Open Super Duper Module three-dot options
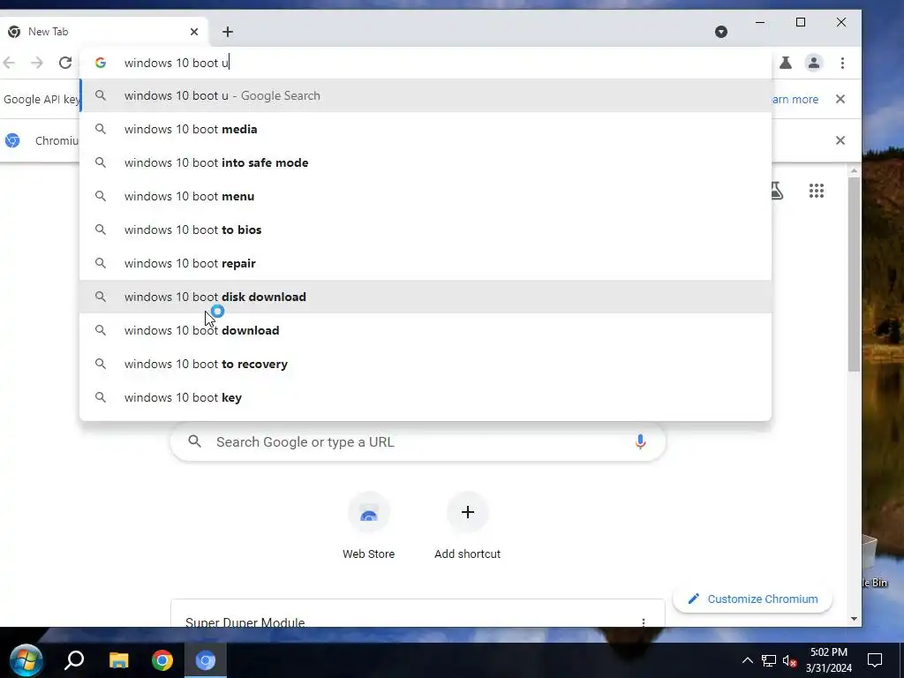Image resolution: width=904 pixels, height=678 pixels. 644,622
